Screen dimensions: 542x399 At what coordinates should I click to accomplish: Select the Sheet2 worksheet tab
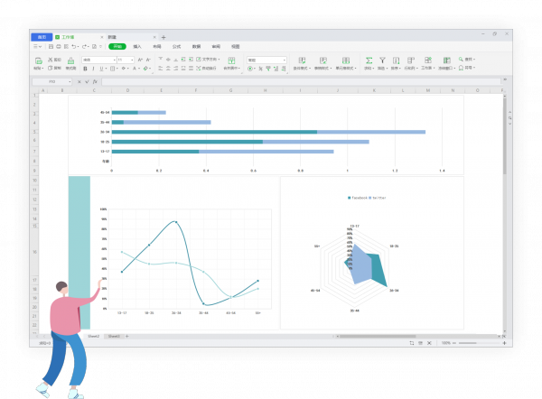[x=93, y=335]
